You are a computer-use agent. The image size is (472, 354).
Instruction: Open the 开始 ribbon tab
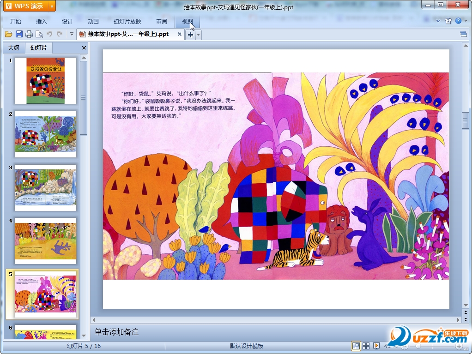click(15, 21)
